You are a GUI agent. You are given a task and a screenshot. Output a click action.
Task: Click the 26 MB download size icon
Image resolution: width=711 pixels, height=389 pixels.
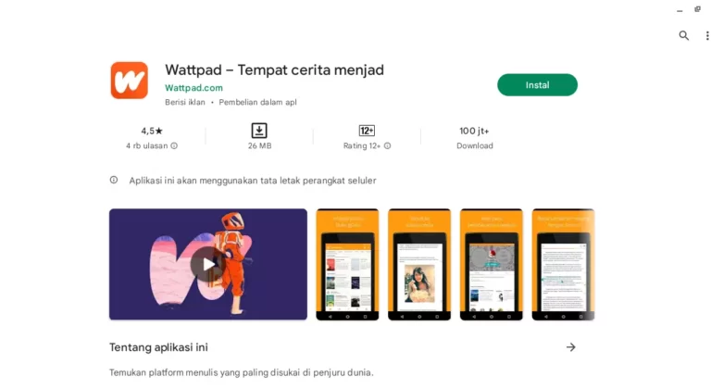tap(259, 131)
